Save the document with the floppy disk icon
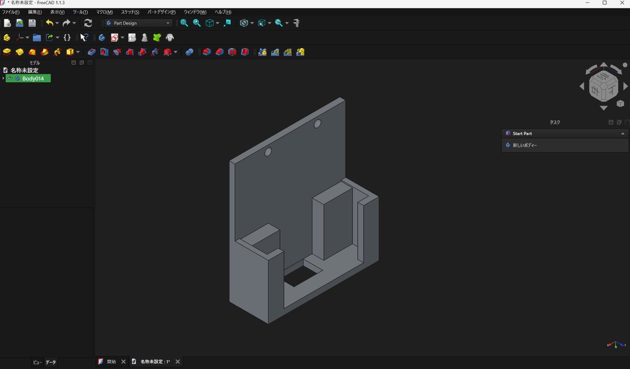The height and width of the screenshot is (369, 630). point(32,23)
